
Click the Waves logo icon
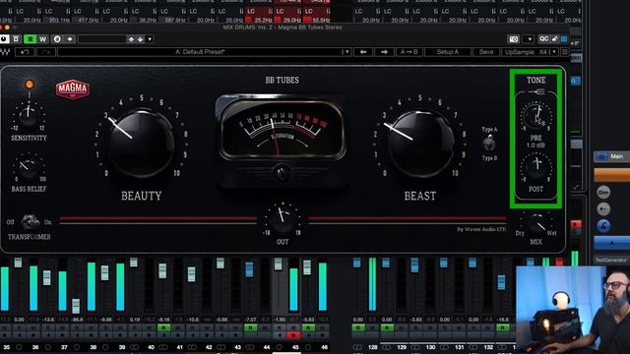(x=5, y=52)
